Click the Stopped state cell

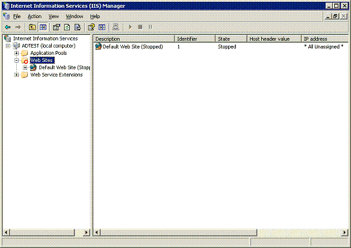point(227,46)
